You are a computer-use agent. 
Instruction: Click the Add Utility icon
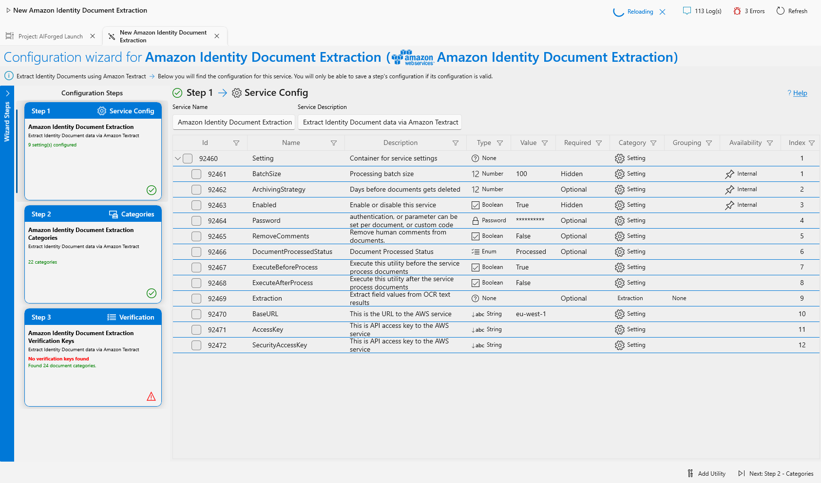pyautogui.click(x=690, y=473)
